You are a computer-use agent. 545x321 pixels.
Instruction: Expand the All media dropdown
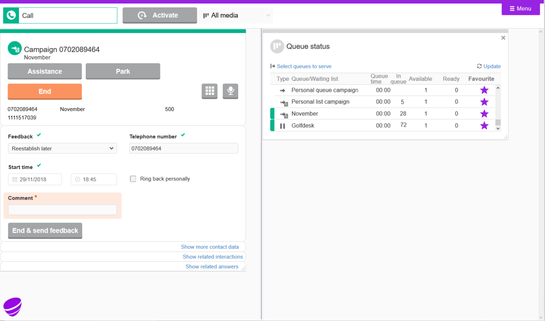pyautogui.click(x=236, y=15)
